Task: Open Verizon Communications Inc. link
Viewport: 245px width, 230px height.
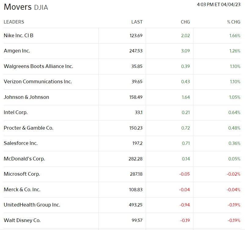Action: click(38, 82)
